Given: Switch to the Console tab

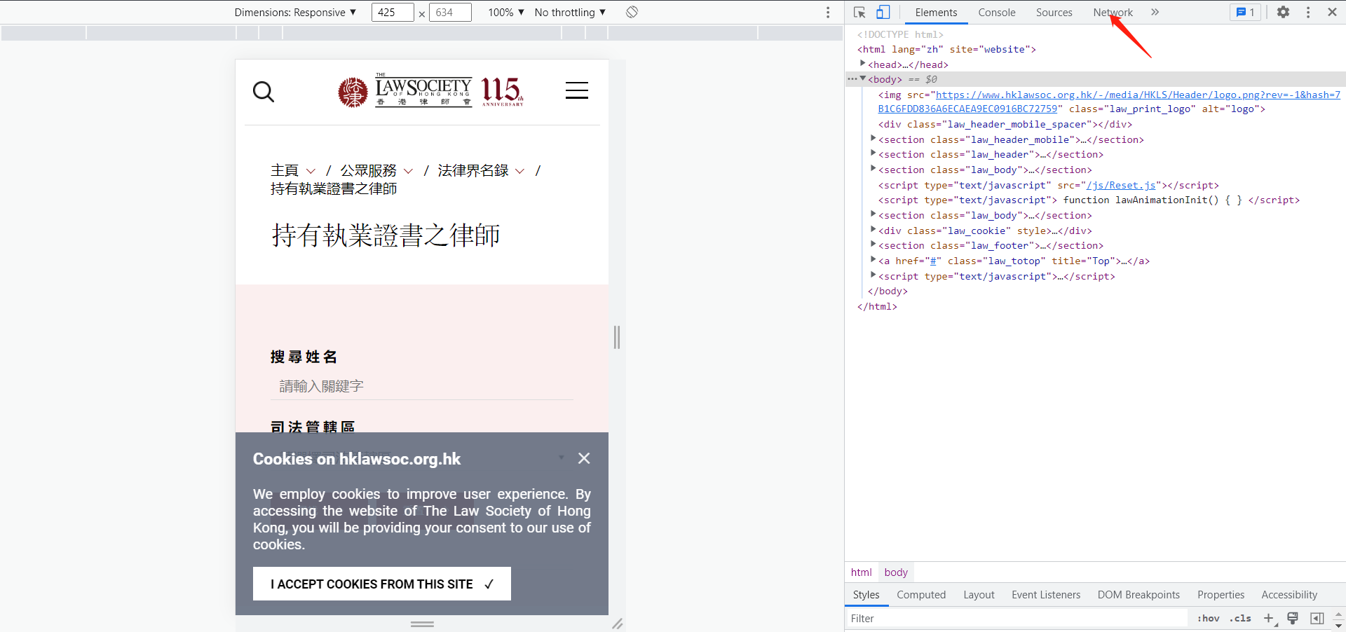Looking at the screenshot, I should click(x=996, y=13).
